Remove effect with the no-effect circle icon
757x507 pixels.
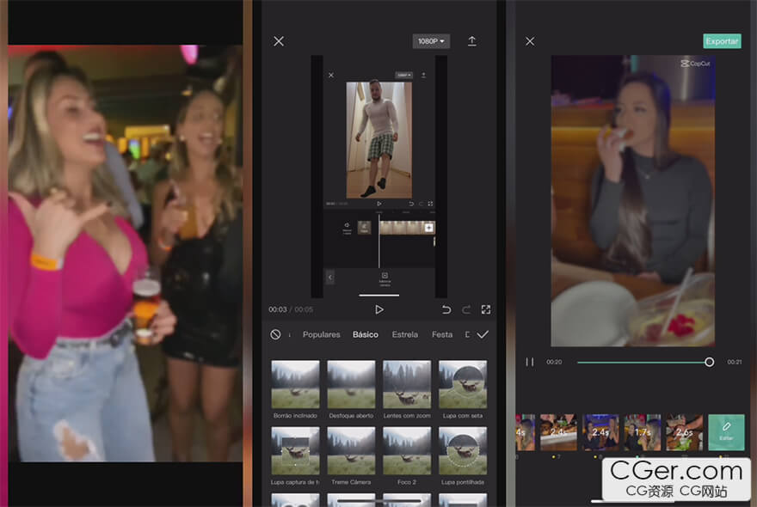coord(275,335)
